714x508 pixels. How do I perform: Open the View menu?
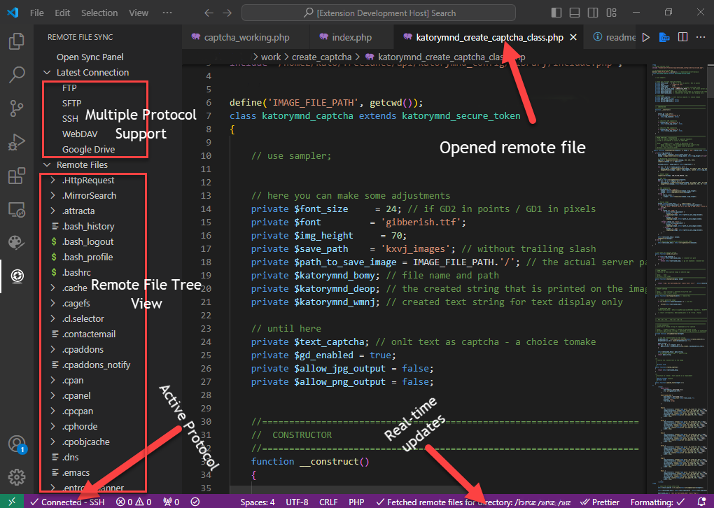click(139, 13)
